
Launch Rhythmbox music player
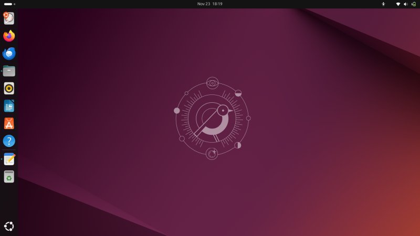click(9, 88)
